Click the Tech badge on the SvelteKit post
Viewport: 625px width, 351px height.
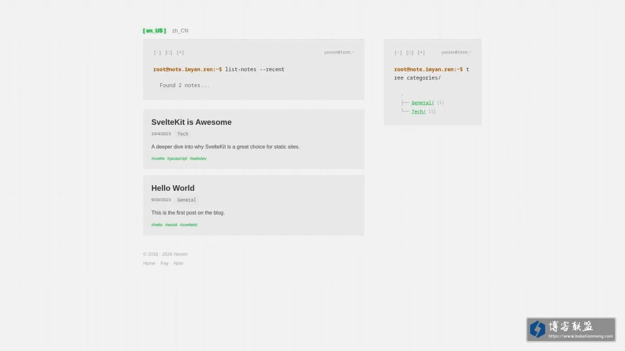pos(183,134)
